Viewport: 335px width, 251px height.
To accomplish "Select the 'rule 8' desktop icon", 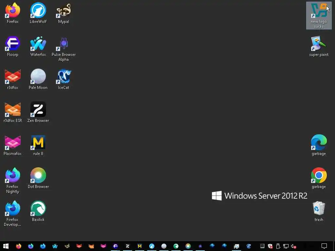I will click(x=38, y=145).
